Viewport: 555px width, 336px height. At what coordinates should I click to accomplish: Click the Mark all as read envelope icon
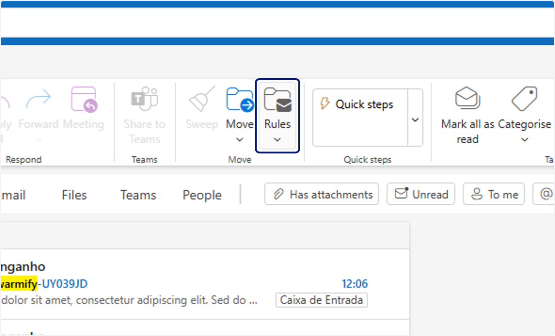468,99
